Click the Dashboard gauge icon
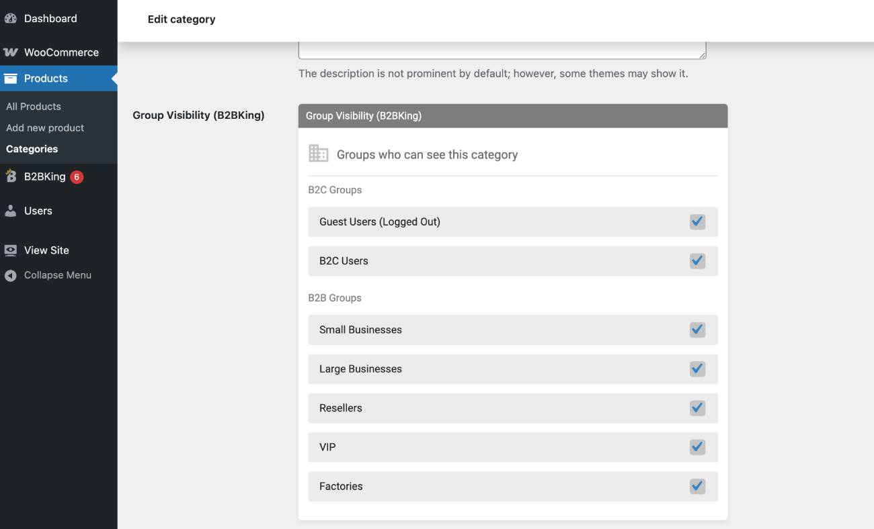 point(10,19)
